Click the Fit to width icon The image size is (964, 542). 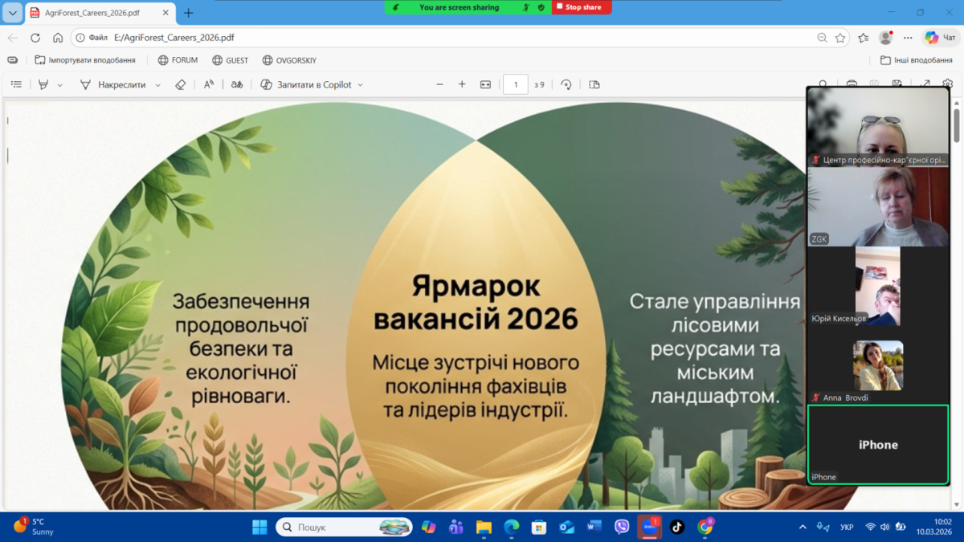485,84
